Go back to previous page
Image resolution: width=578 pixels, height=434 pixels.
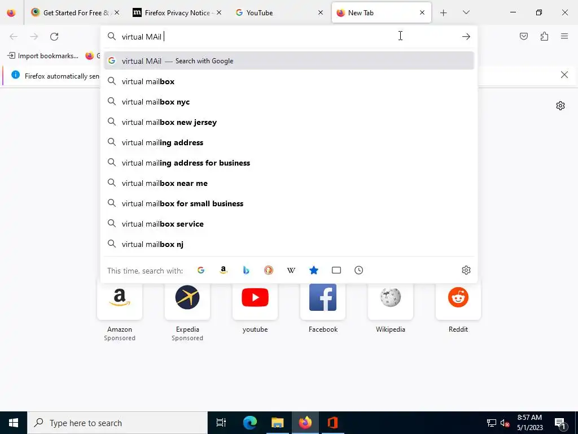pos(14,37)
